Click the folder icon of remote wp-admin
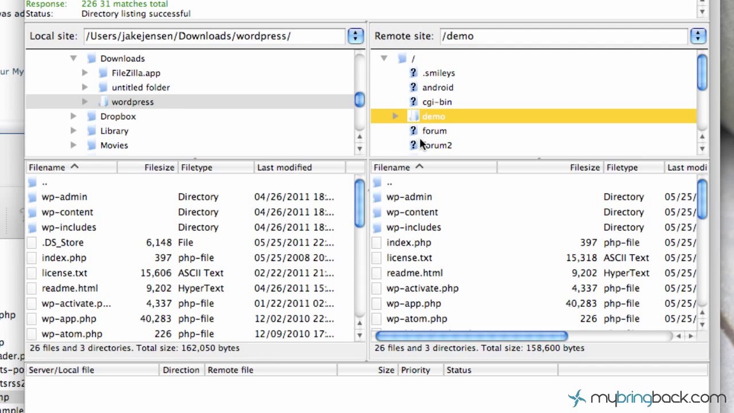 (x=377, y=197)
